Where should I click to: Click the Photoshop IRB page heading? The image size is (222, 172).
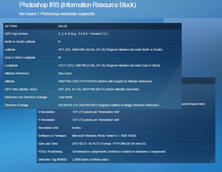77,5
